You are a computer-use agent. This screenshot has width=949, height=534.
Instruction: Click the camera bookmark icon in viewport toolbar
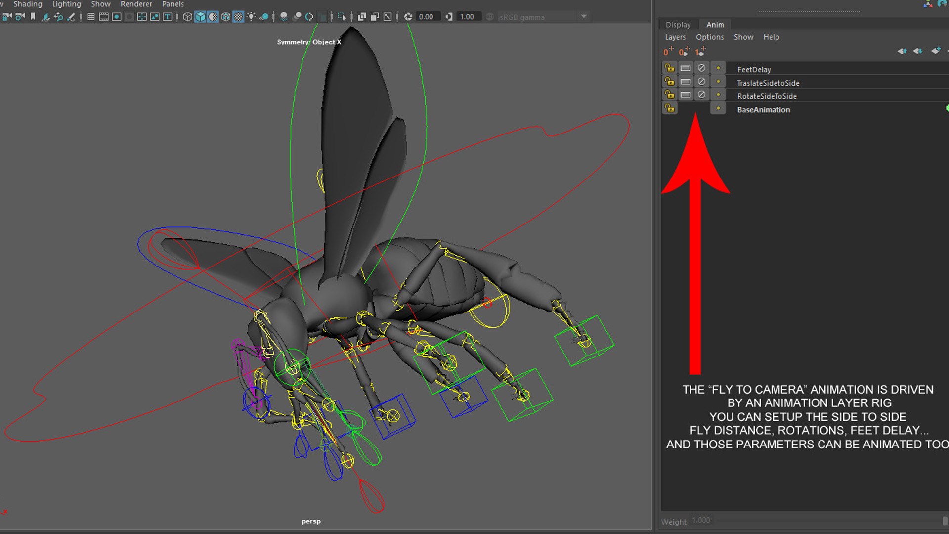point(33,17)
